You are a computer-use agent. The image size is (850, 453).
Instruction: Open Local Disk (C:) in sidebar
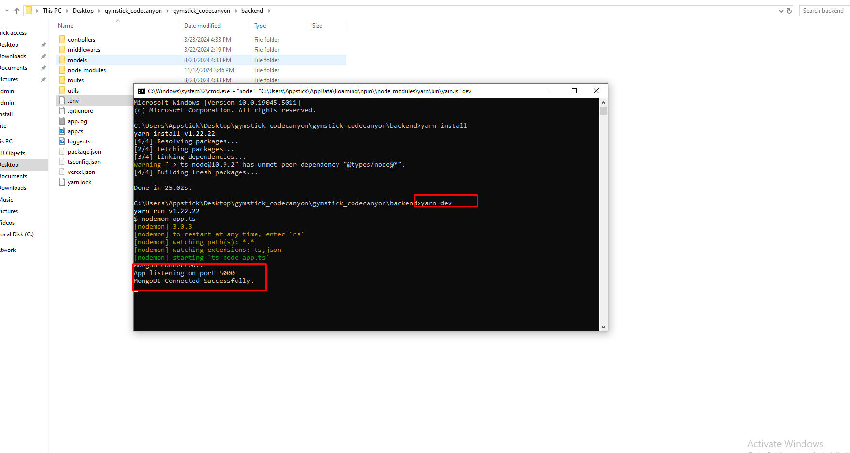tap(17, 234)
